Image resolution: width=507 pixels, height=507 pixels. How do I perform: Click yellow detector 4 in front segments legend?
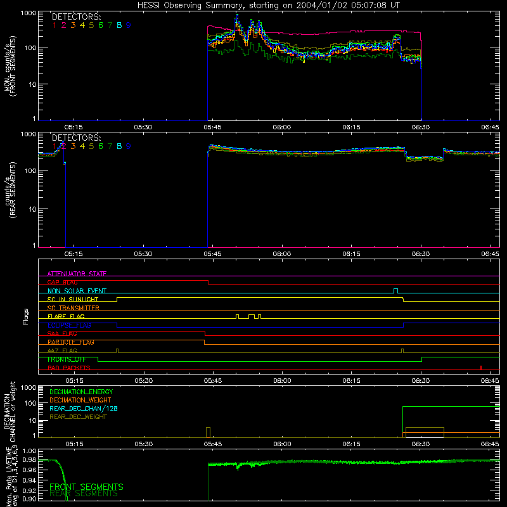point(82,25)
